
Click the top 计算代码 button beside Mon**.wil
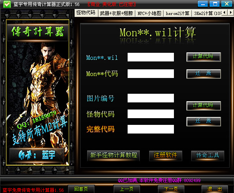(203, 57)
